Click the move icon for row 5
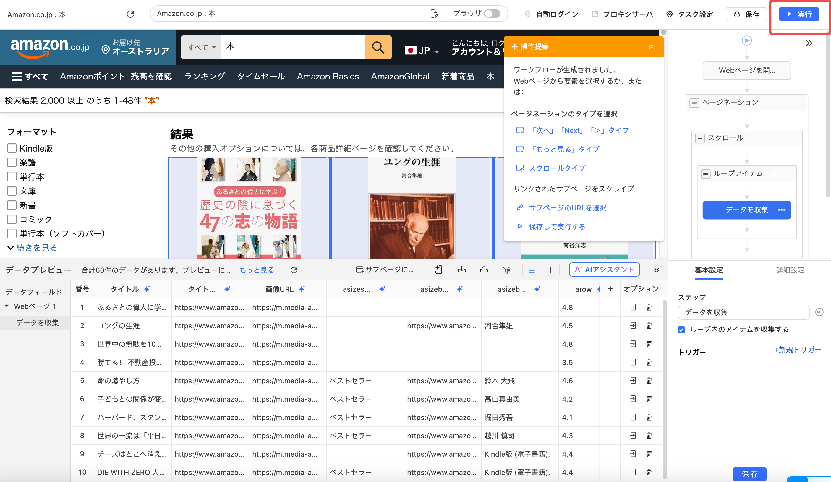 633,380
